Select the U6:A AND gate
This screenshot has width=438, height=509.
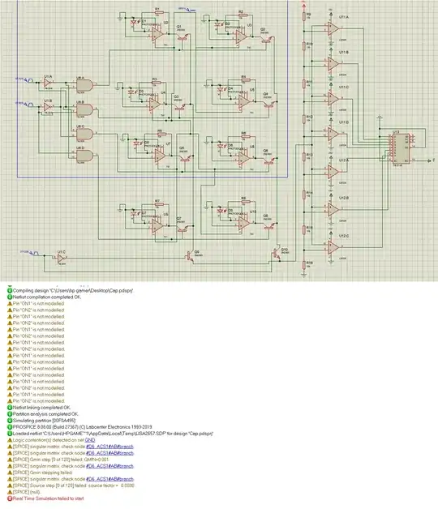pyautogui.click(x=85, y=86)
